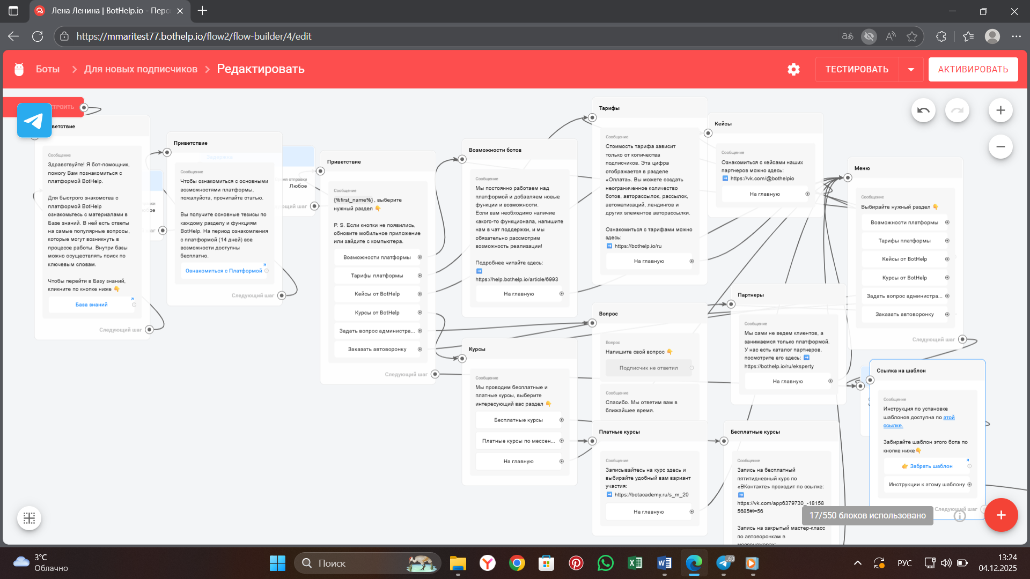Screen dimensions: 1030x579
Task: Click the undo arrow button
Action: [x=923, y=110]
